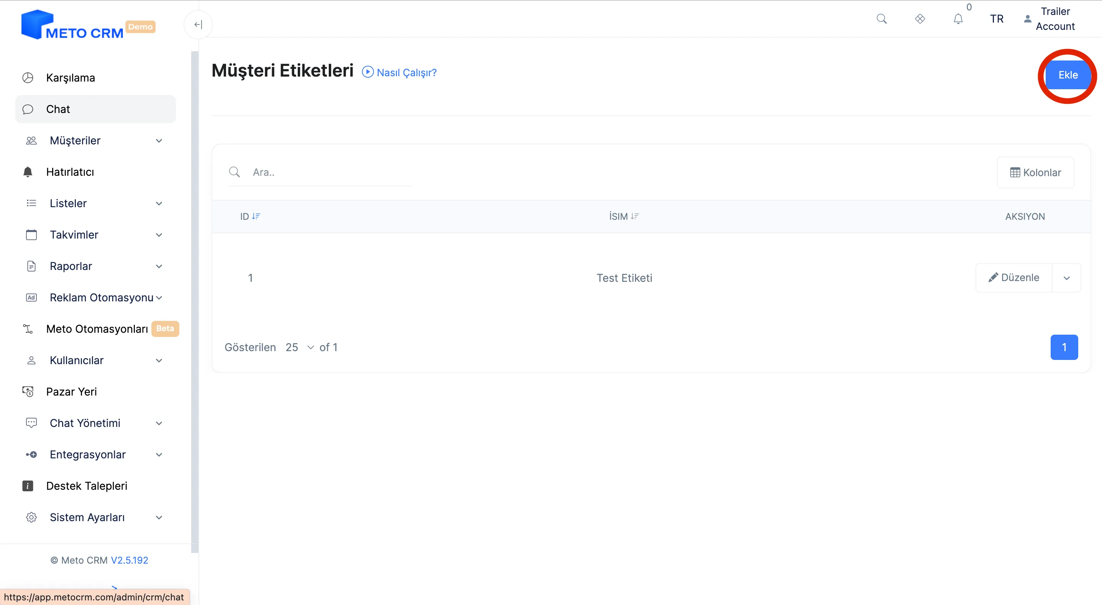This screenshot has width=1102, height=605.
Task: Click the Chat speech bubble icon
Action: click(28, 110)
